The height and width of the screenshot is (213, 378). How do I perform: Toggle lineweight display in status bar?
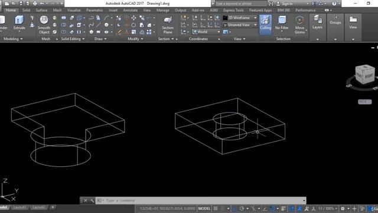283,208
